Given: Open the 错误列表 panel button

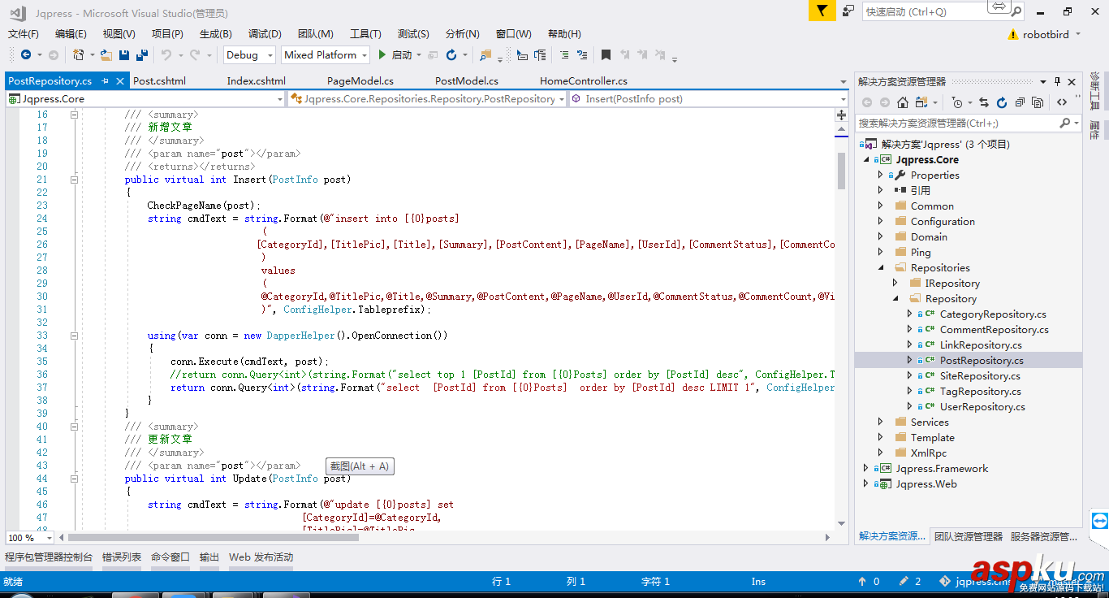Looking at the screenshot, I should [122, 557].
